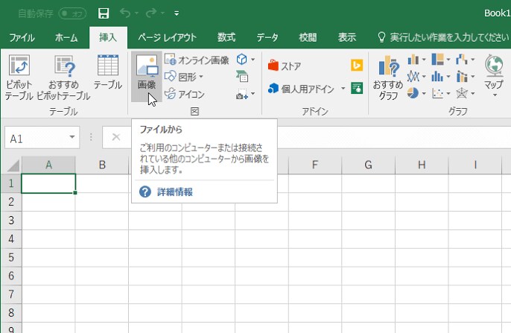Screen dimensions: 511x333
Task: Select column H header
Action: point(422,165)
